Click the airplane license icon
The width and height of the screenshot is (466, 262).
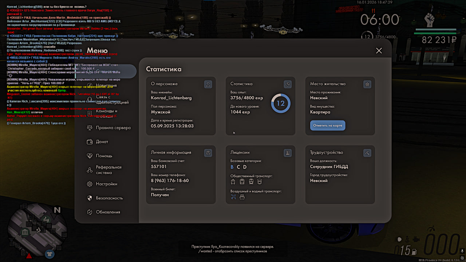[233, 197]
